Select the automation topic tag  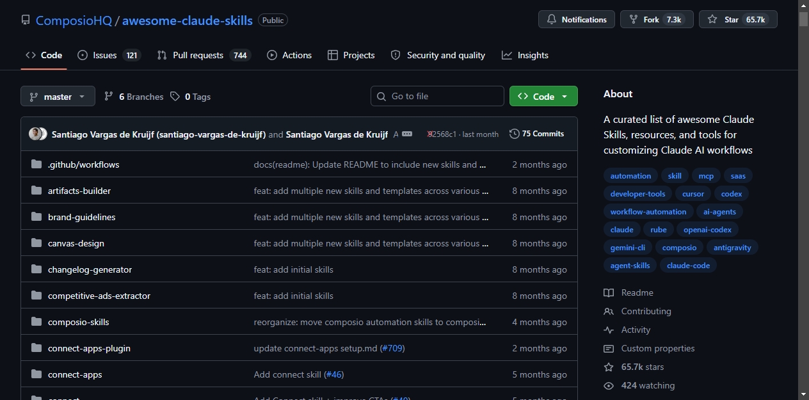coord(630,176)
